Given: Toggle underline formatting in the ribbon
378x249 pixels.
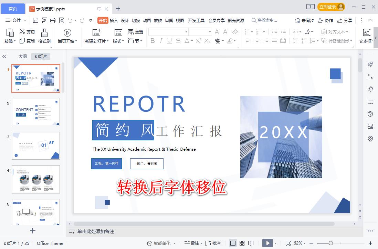Looking at the screenshot, I should 169,41.
